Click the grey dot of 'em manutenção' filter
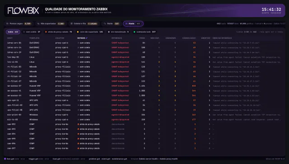This screenshot has width=289, height=164. pyautogui.click(x=109, y=32)
